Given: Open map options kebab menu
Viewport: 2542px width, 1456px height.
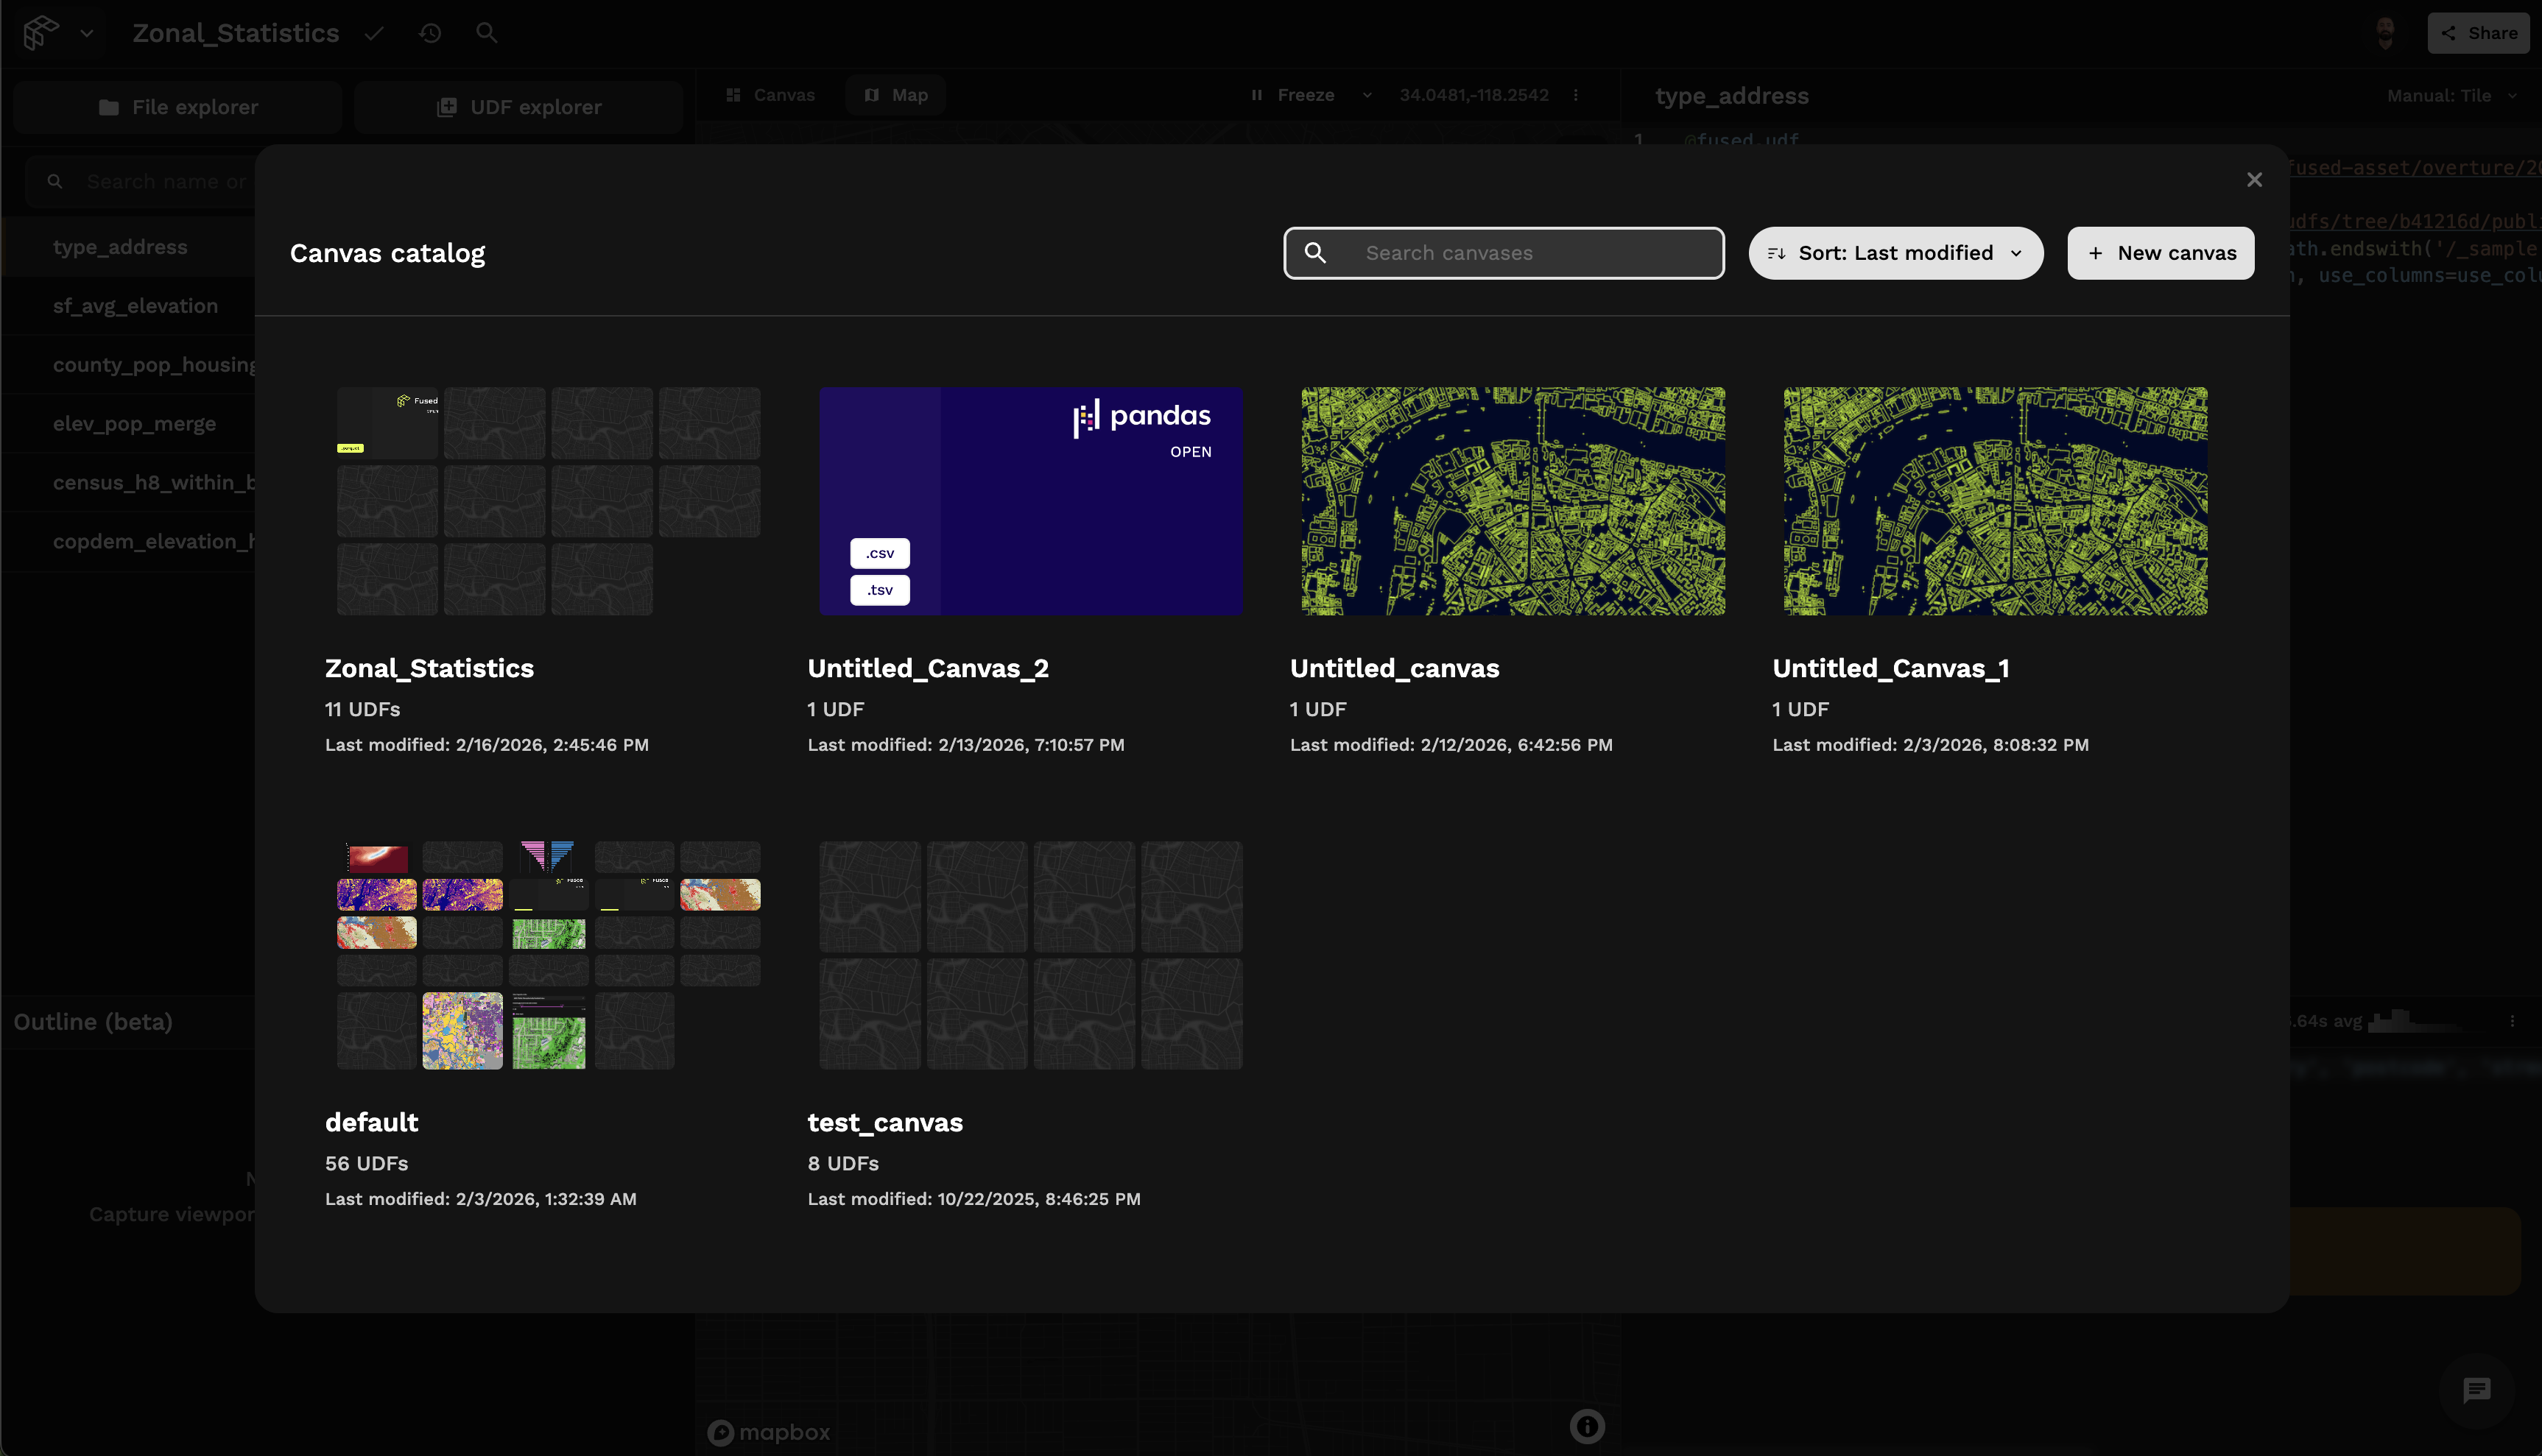Looking at the screenshot, I should point(1576,95).
